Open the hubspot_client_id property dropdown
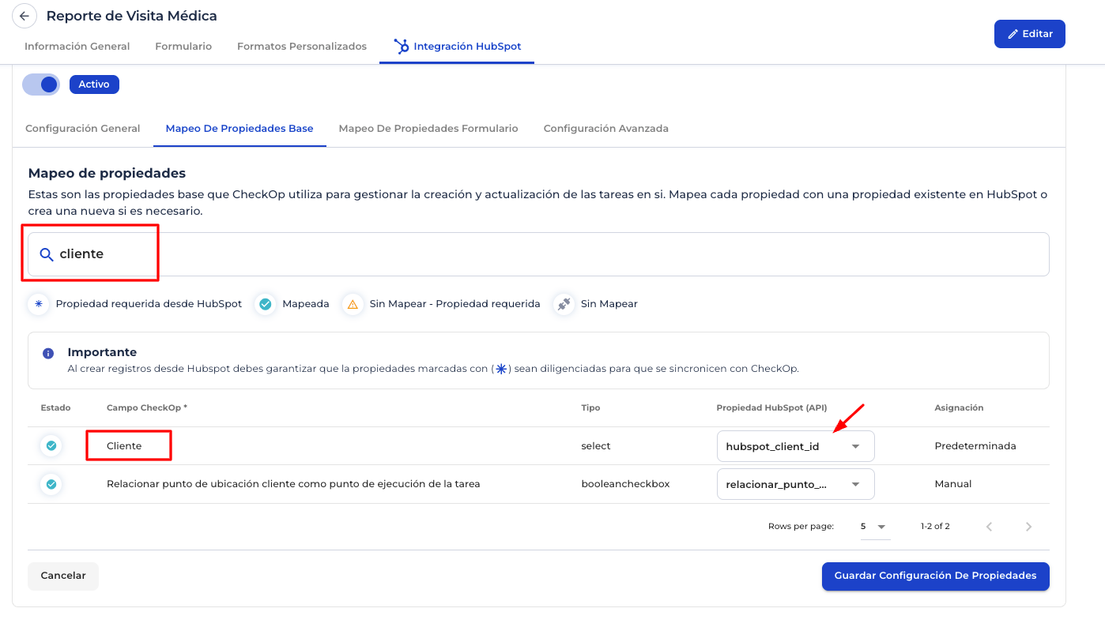 [x=795, y=446]
